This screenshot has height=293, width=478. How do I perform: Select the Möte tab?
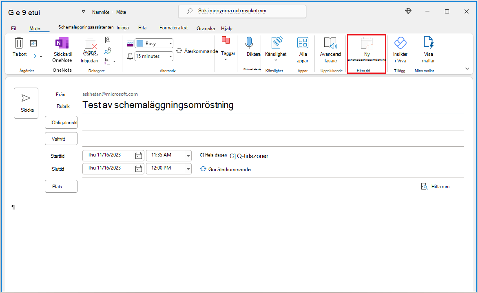[35, 29]
